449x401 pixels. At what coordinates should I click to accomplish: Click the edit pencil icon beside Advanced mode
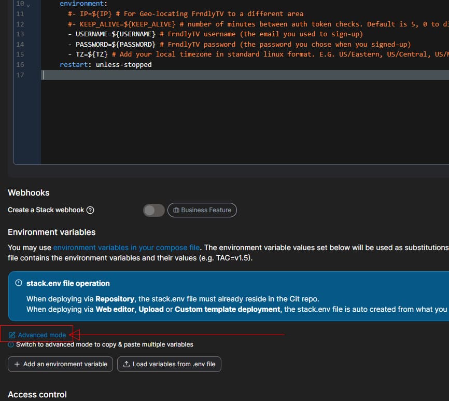[12, 335]
